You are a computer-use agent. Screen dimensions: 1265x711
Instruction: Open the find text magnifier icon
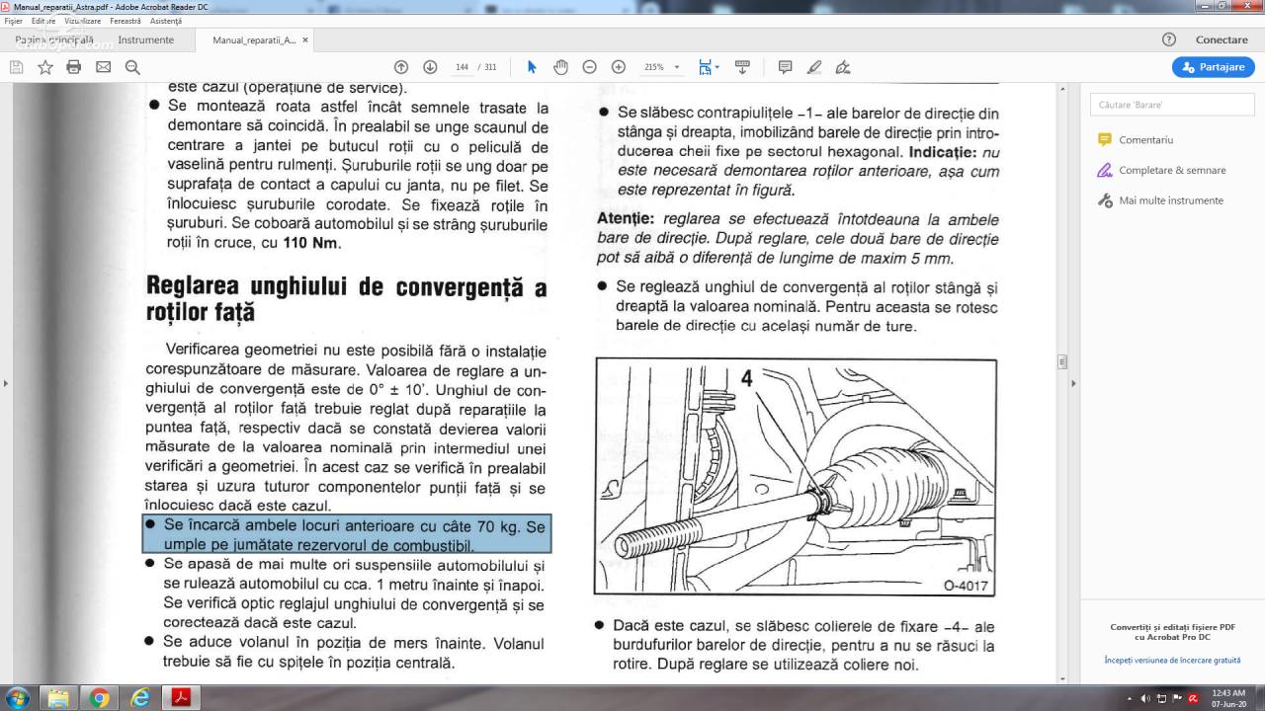point(132,67)
